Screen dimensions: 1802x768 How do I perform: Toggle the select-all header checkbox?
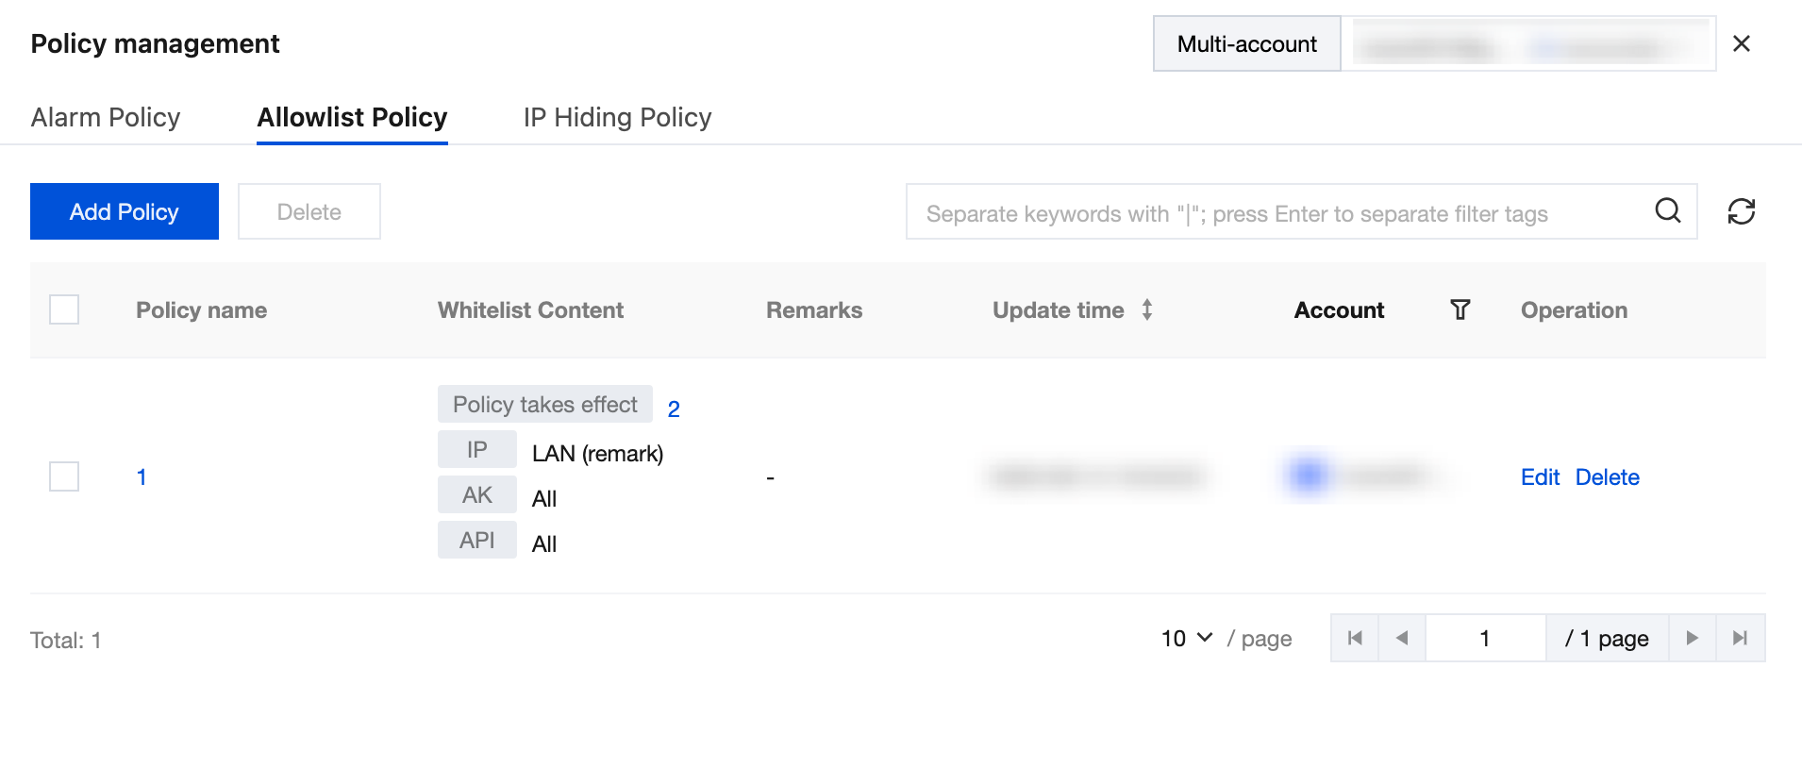[64, 310]
